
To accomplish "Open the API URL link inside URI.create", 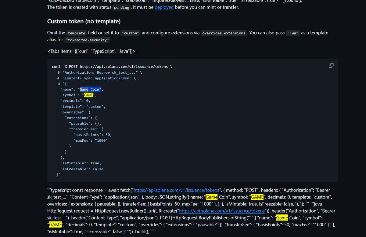I will coord(222,211).
